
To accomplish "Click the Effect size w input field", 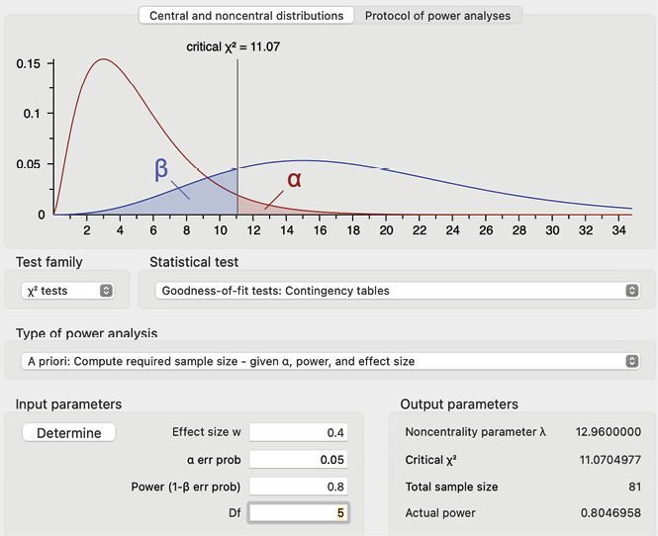I will tap(300, 432).
